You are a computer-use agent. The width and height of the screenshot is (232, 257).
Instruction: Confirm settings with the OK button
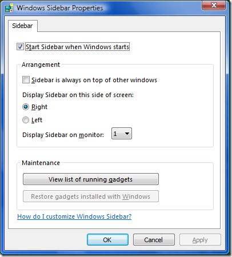[x=107, y=240]
